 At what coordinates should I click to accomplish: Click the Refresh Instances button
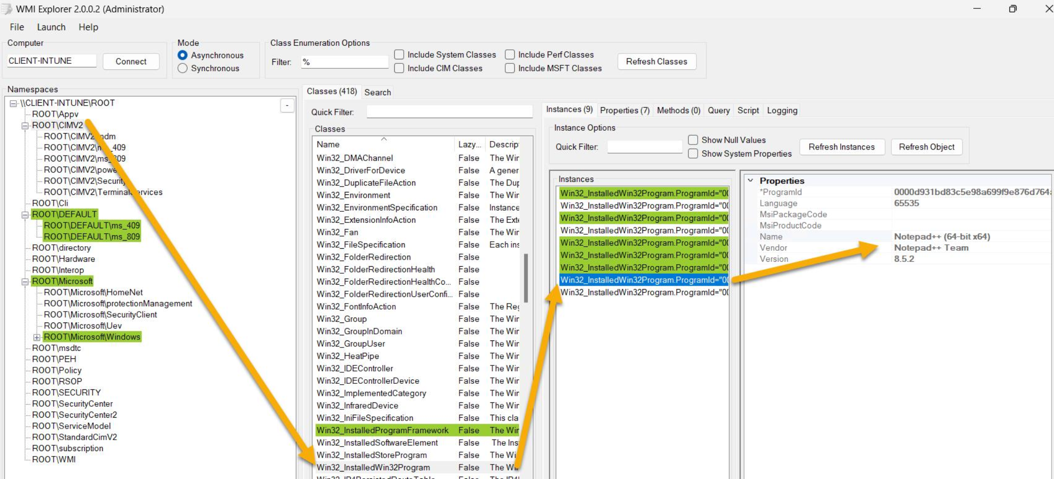842,147
